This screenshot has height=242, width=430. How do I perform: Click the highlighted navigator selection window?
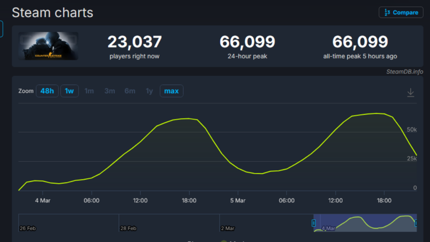(x=364, y=223)
